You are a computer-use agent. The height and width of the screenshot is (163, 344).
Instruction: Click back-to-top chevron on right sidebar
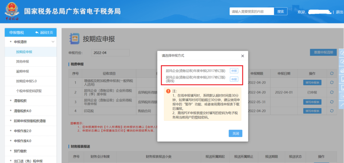[342, 104]
